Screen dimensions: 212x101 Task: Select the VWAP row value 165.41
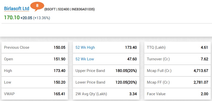[x=60, y=94]
